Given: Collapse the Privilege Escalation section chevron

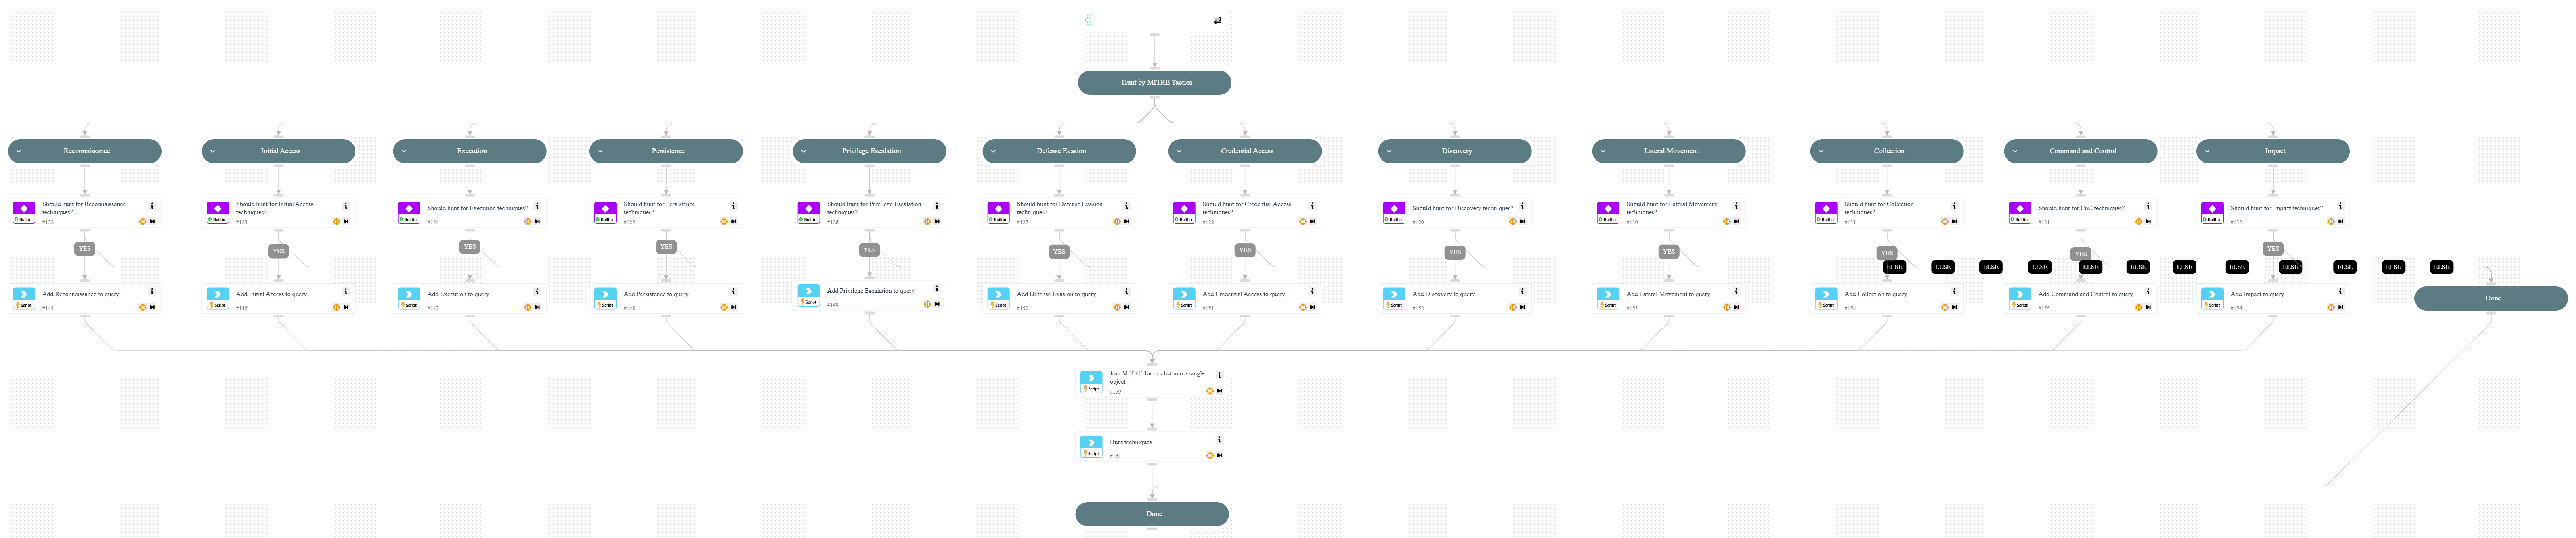Looking at the screenshot, I should 804,152.
